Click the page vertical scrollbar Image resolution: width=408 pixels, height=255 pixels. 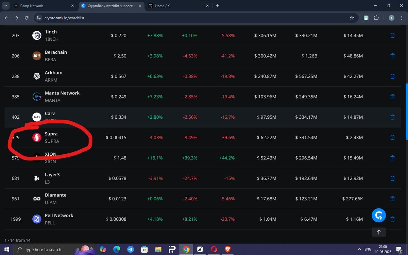tap(406, 112)
